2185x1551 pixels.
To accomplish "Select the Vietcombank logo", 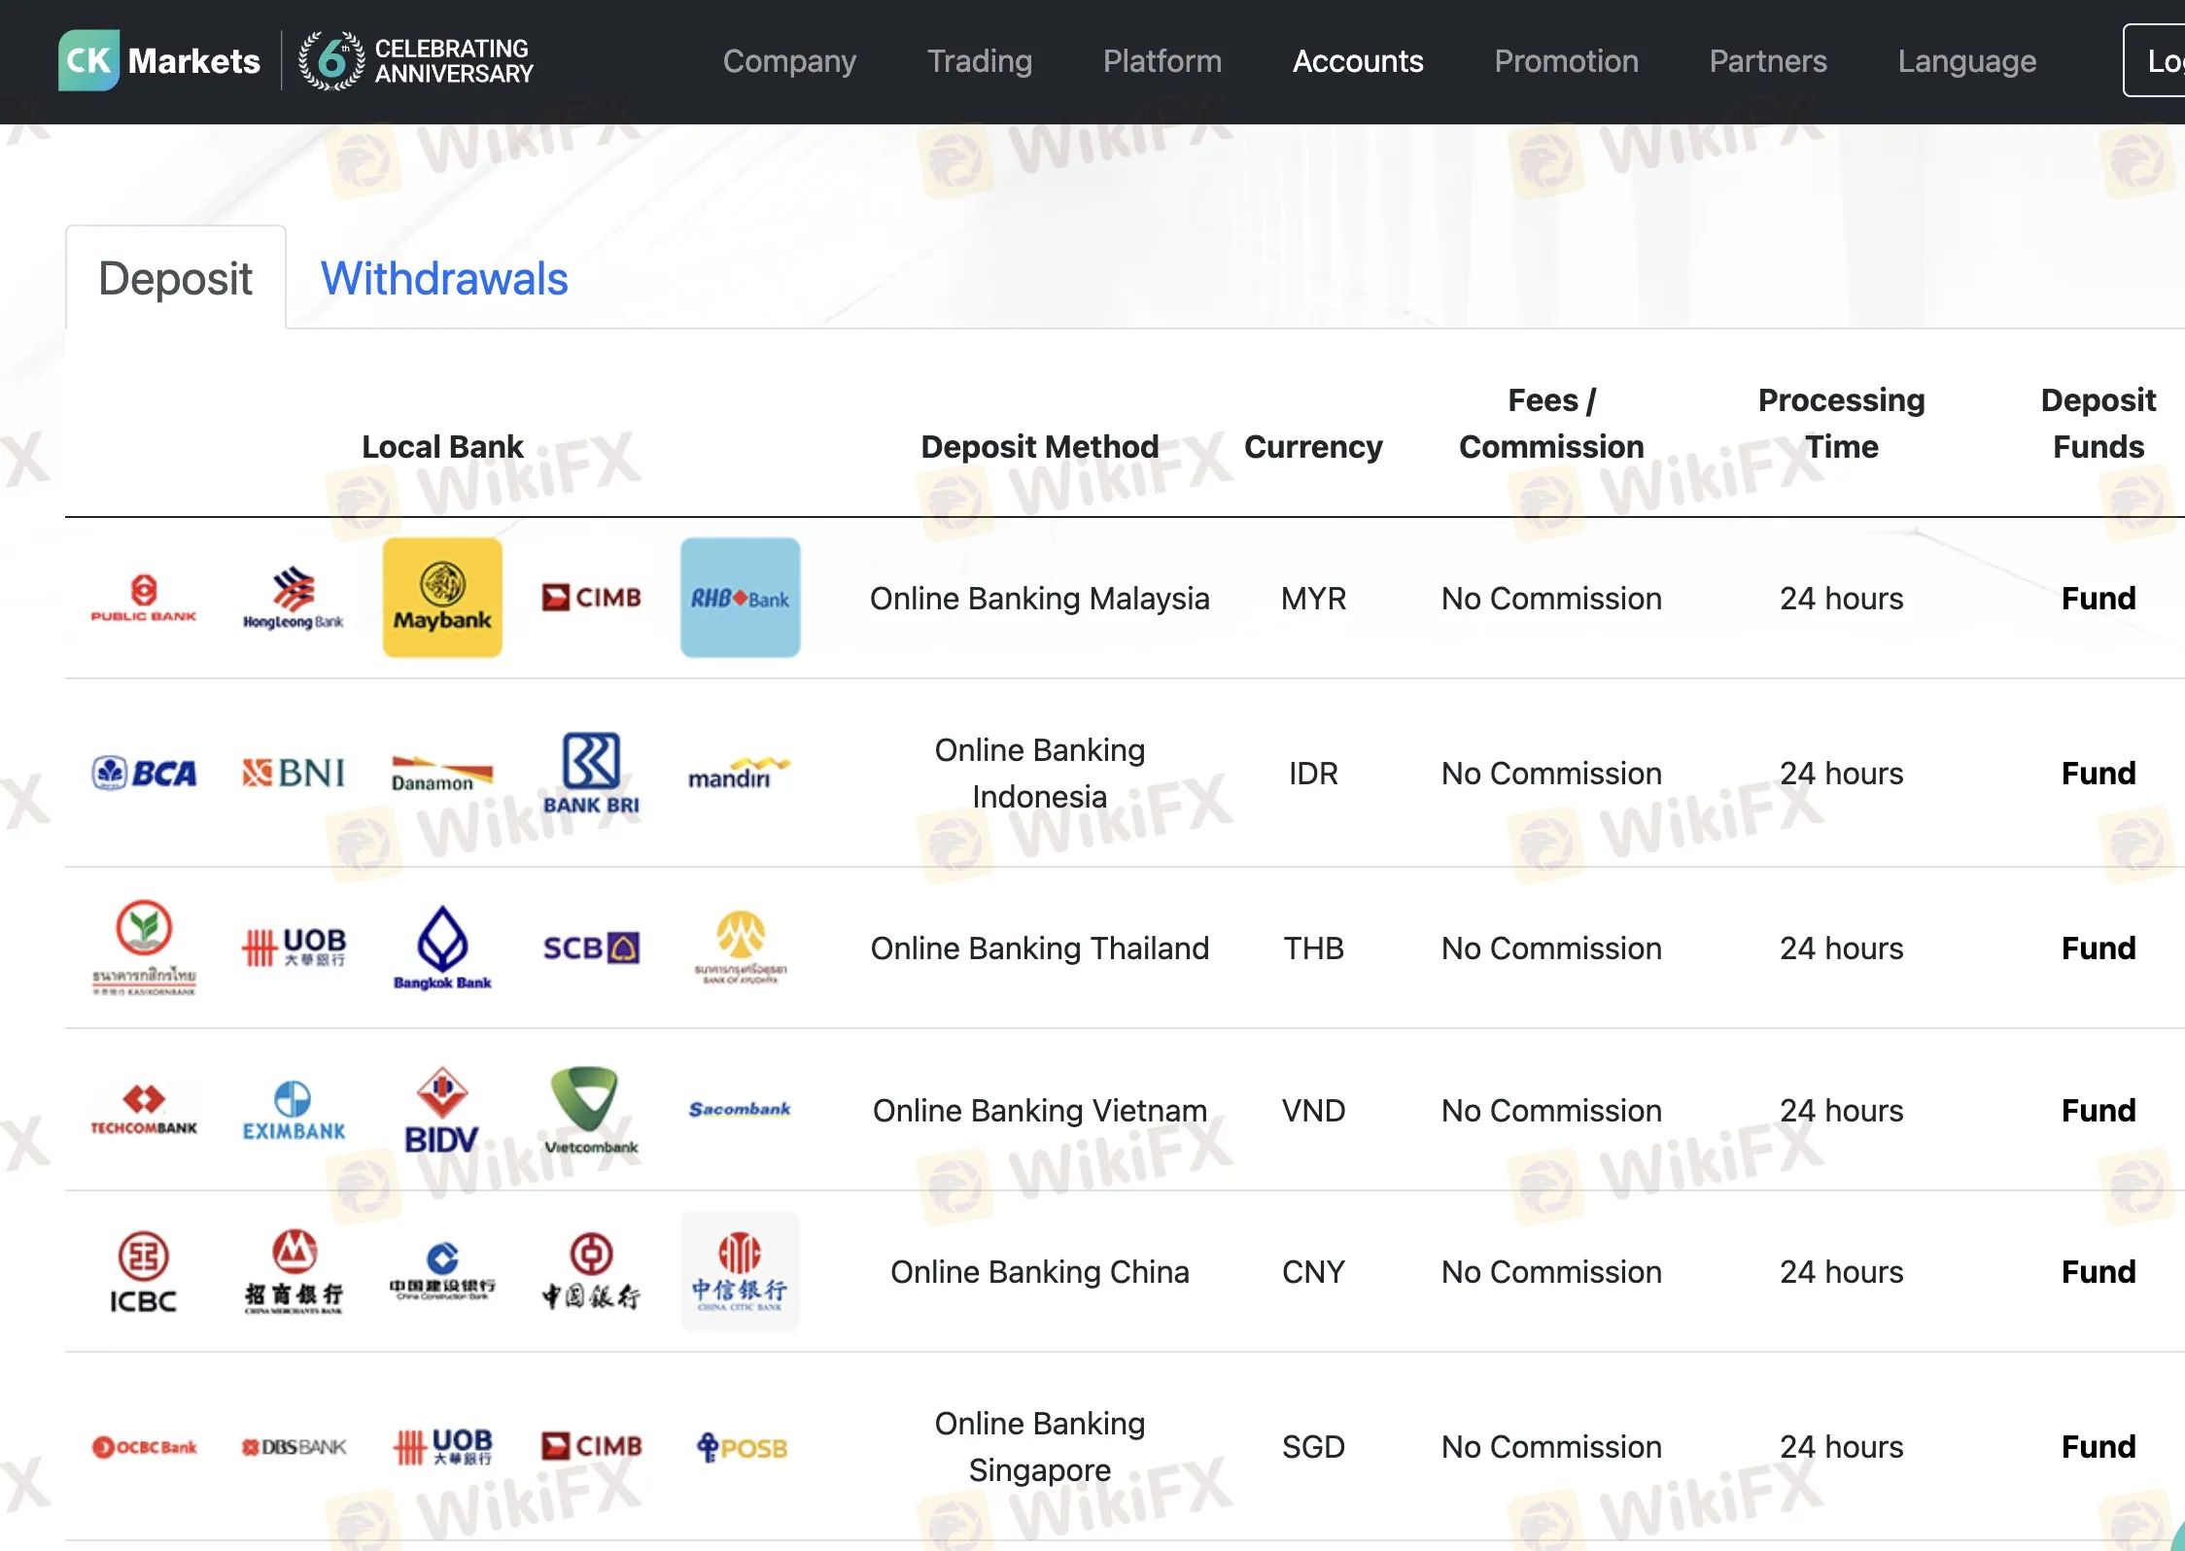I will [591, 1110].
